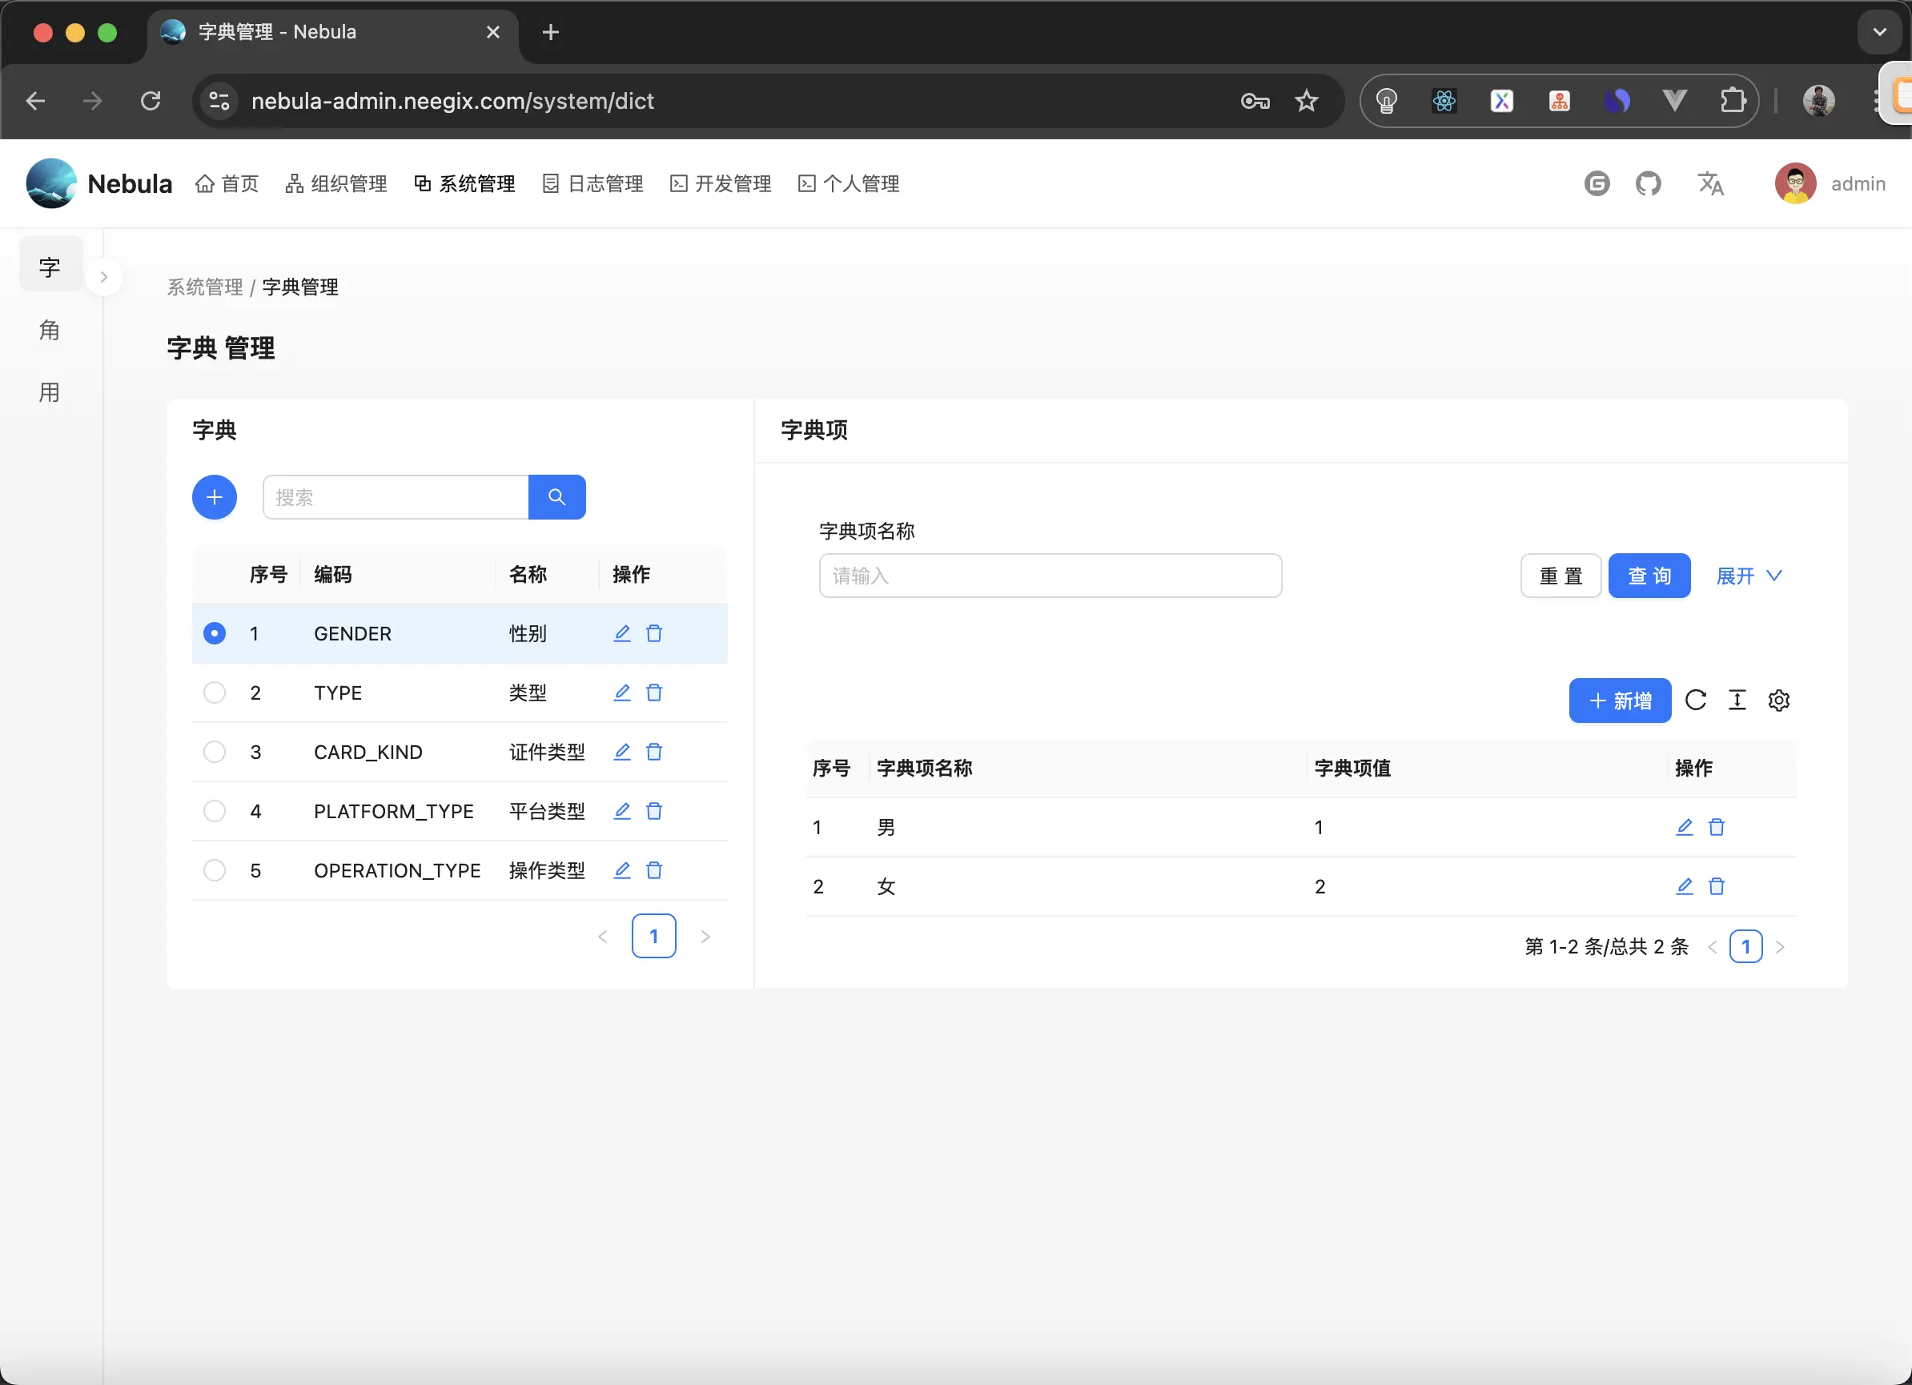The image size is (1912, 1385).
Task: Delete the GENDER dictionary row
Action: click(654, 633)
